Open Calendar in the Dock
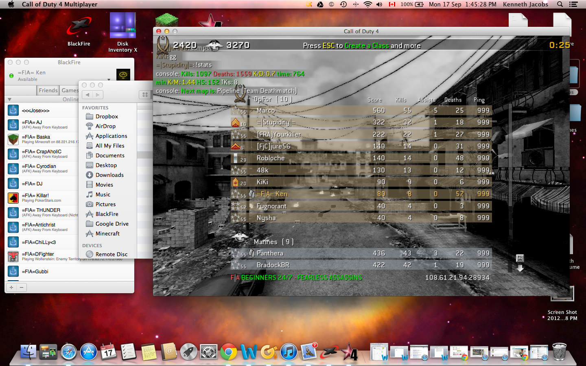Viewport: 586px width, 366px height. (108, 352)
